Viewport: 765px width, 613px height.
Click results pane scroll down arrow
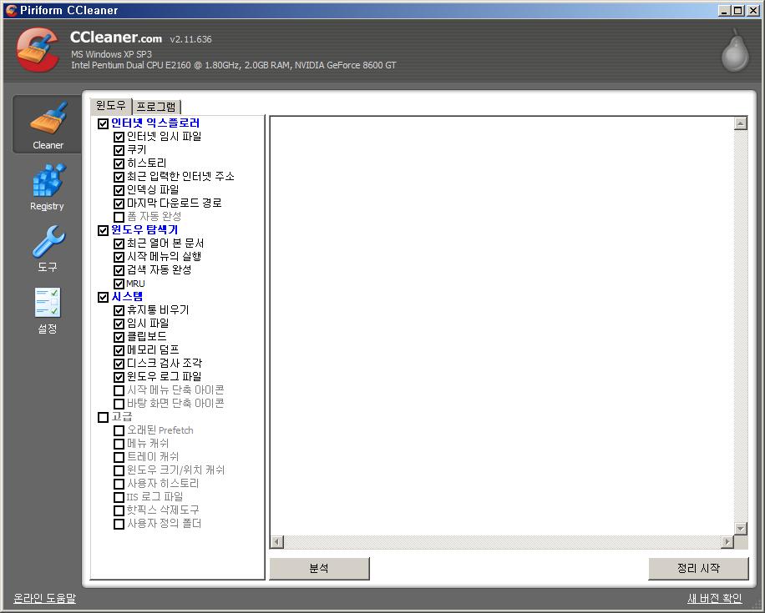coord(741,528)
